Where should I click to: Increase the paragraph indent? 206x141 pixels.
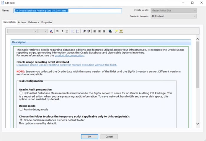pyautogui.click(x=89, y=31)
